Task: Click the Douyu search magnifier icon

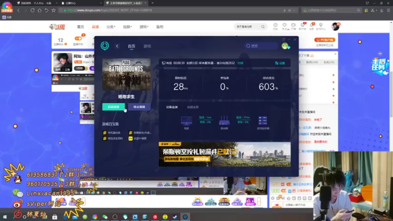Action: (263, 27)
